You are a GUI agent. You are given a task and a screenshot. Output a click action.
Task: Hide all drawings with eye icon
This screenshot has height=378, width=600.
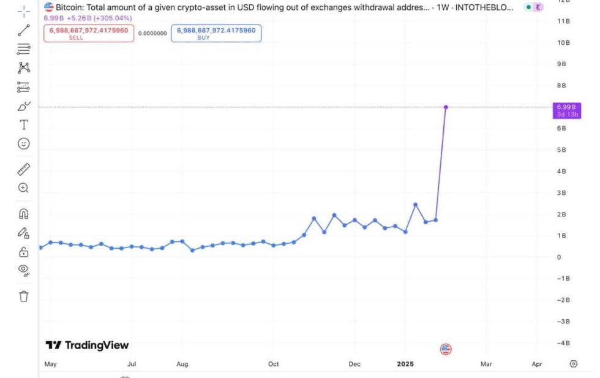coord(24,270)
